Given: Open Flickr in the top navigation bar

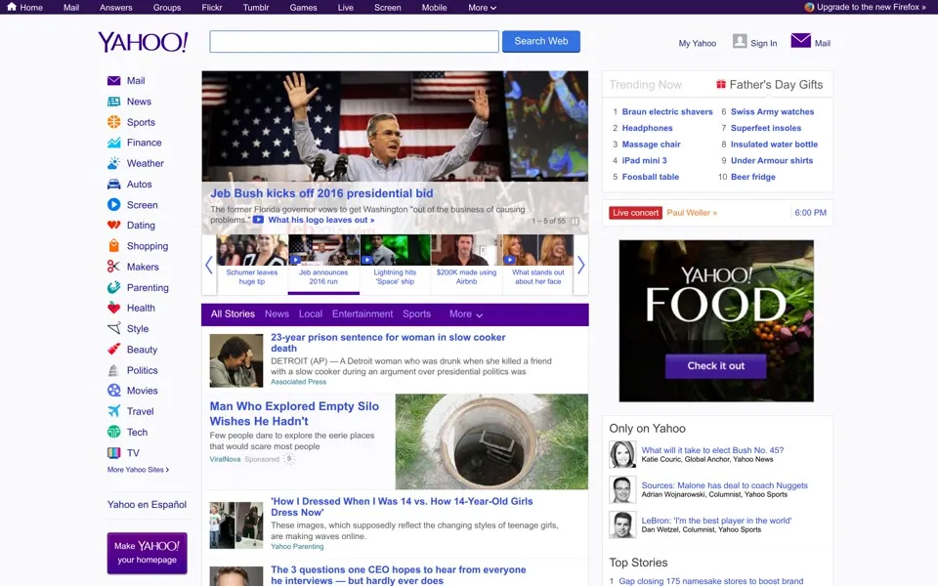Looking at the screenshot, I should [x=212, y=8].
